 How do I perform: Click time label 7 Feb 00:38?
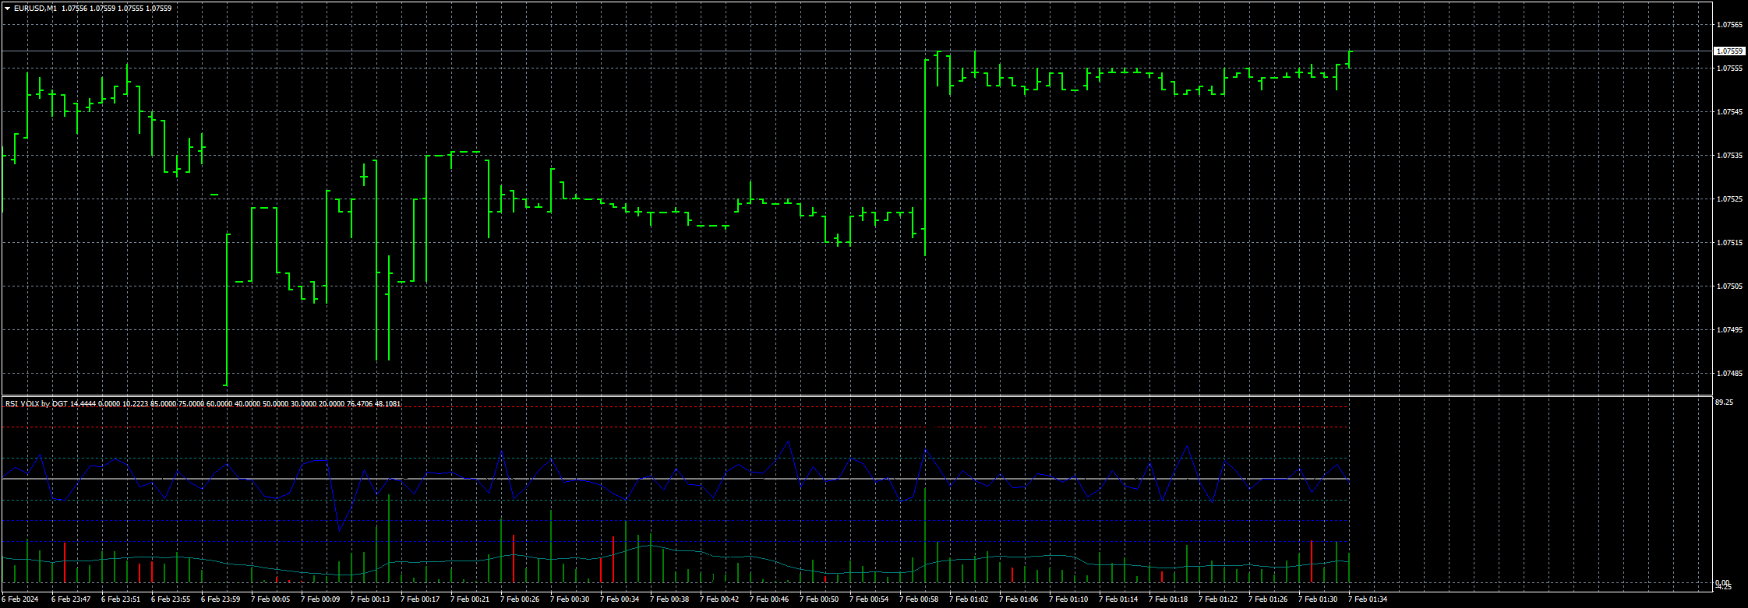pyautogui.click(x=669, y=599)
